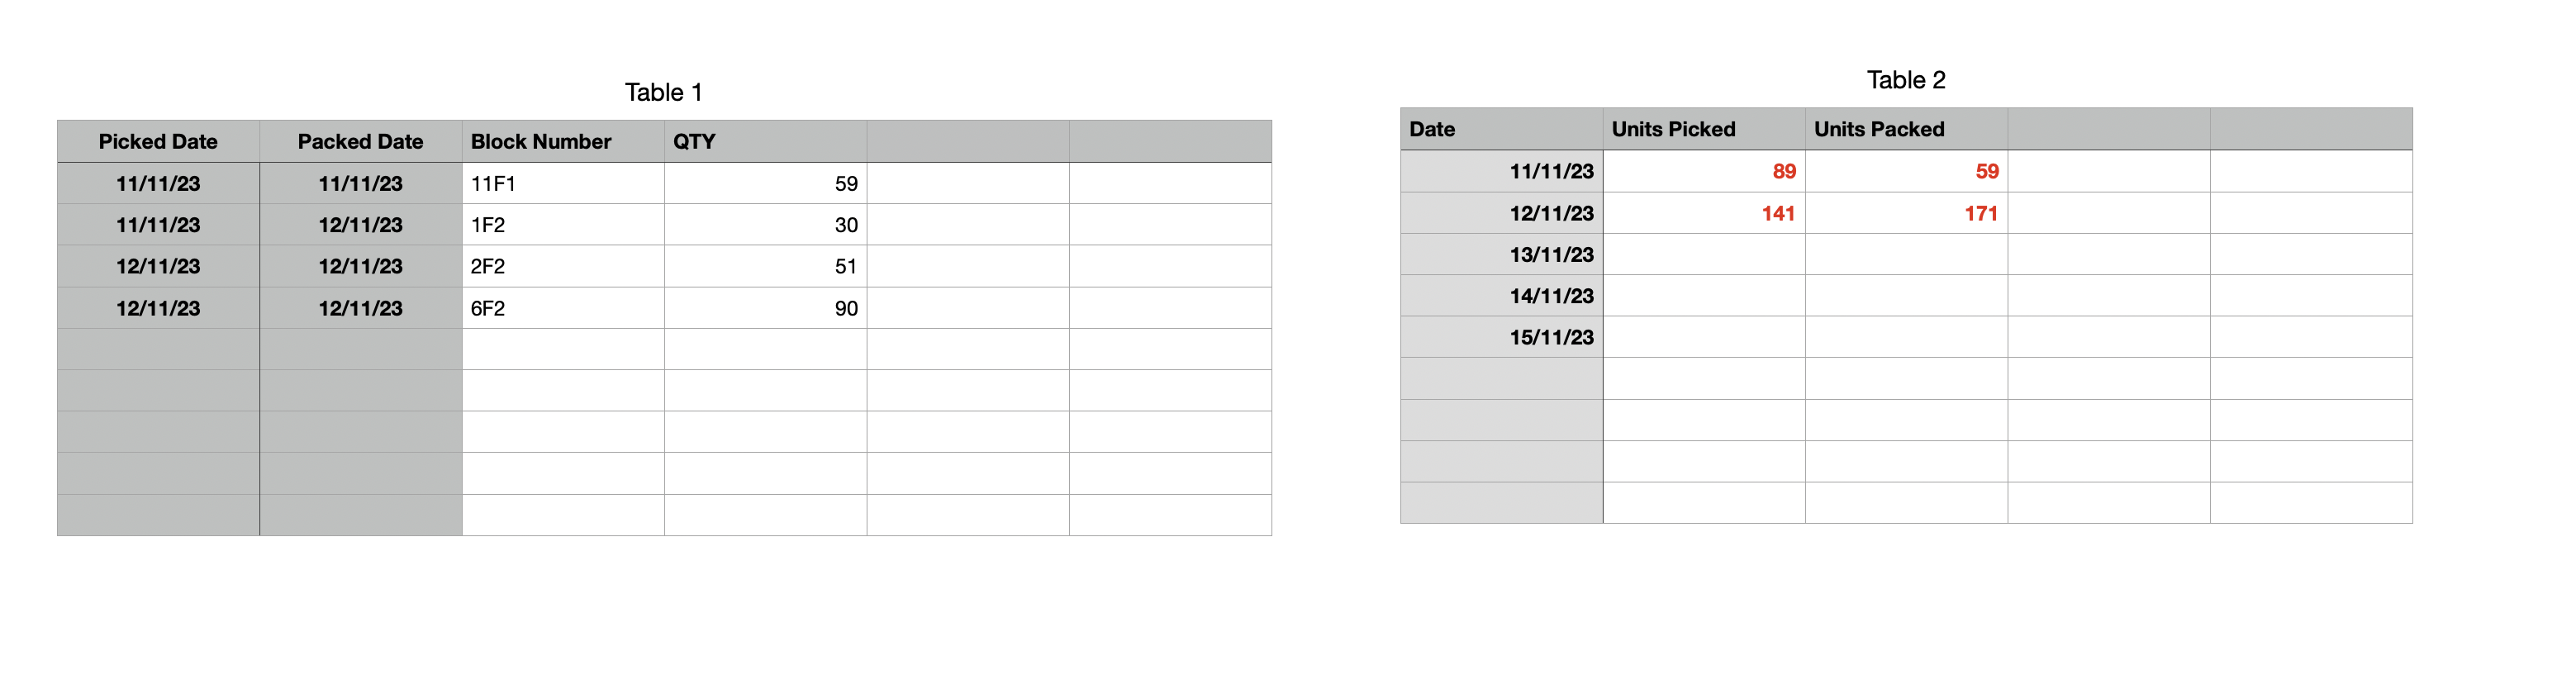Click the Picked Date column header
This screenshot has width=2576, height=689.
click(x=158, y=142)
